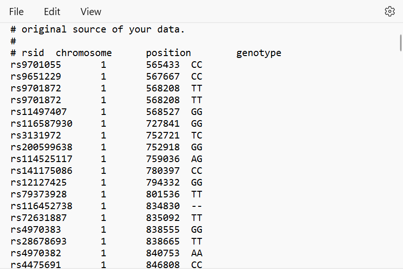Click the text 'rs9651229'

point(36,77)
